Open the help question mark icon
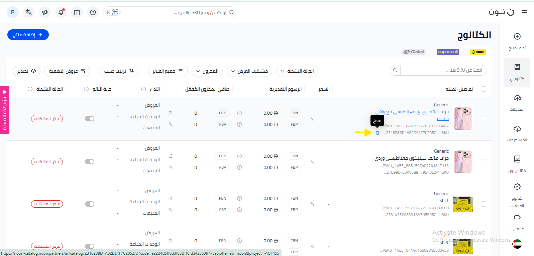Viewport: 534px width, 256px height. (x=93, y=12)
